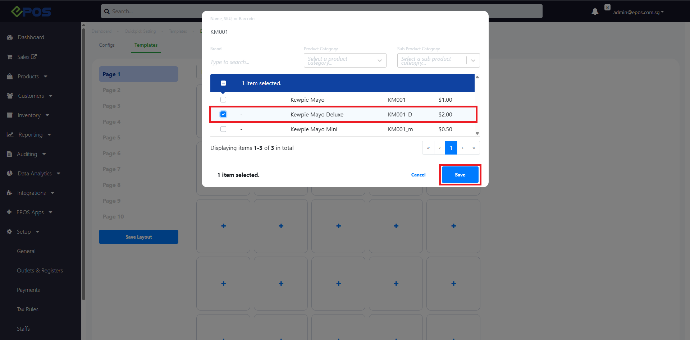Check the Kewpie Mayo checkbox
The width and height of the screenshot is (690, 340).
223,100
